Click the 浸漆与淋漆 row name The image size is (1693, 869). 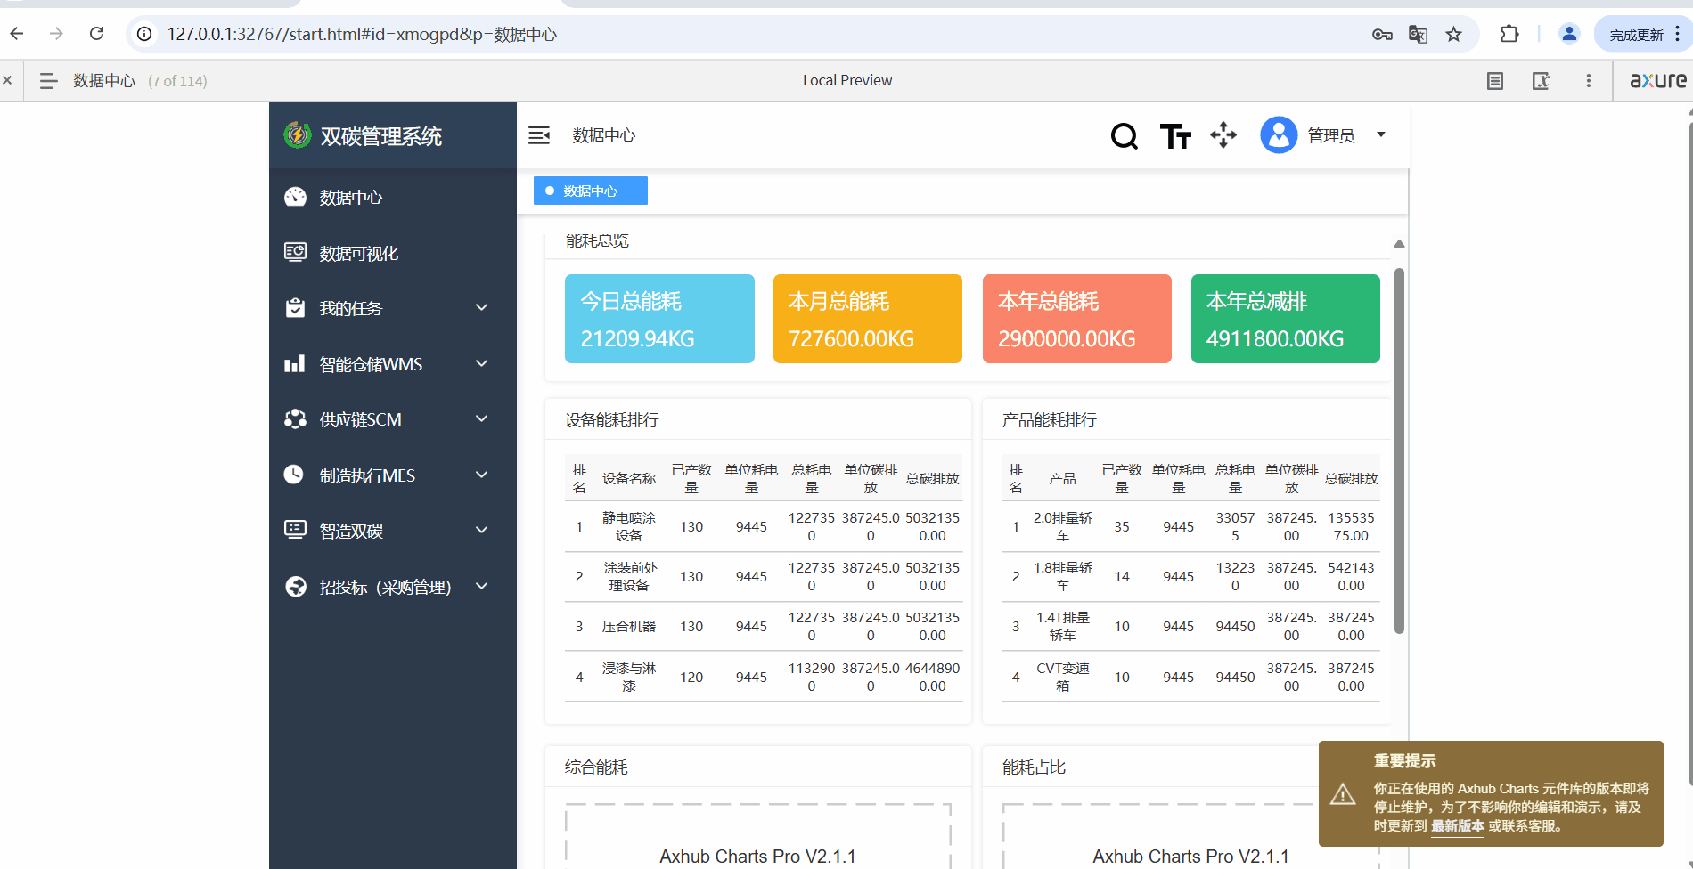(x=629, y=677)
